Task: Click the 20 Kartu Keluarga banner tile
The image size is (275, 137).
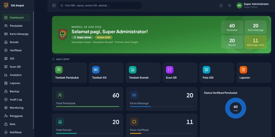Action: pyautogui.click(x=256, y=27)
